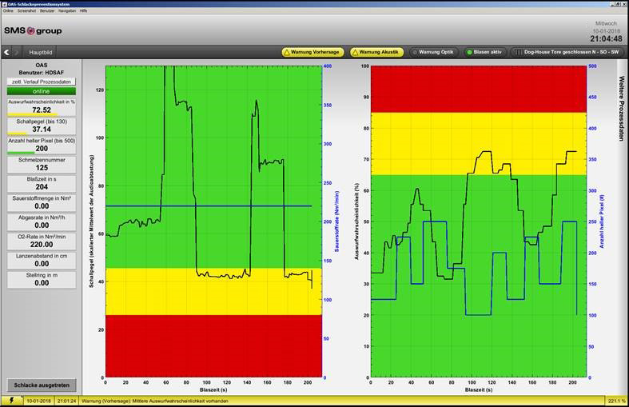
Task: Open the Navigation menu
Action: pyautogui.click(x=67, y=11)
